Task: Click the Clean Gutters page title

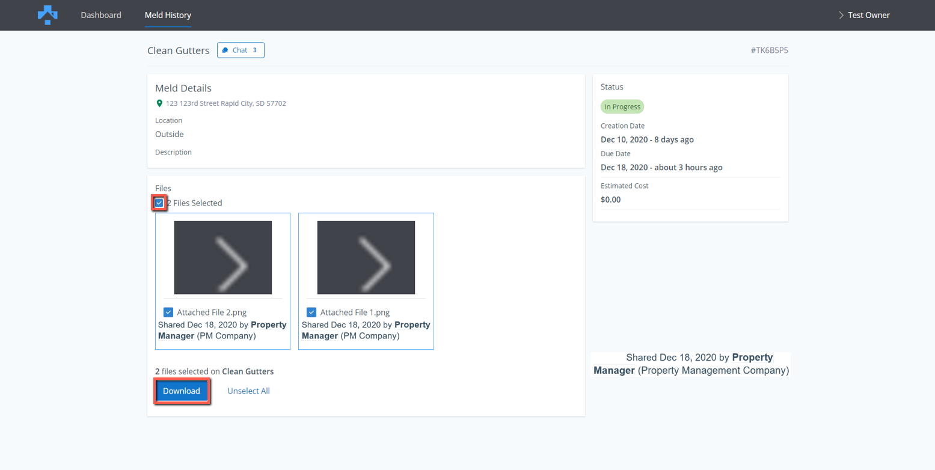Action: 178,50
